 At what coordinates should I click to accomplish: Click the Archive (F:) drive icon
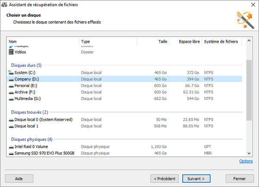[x=11, y=93]
